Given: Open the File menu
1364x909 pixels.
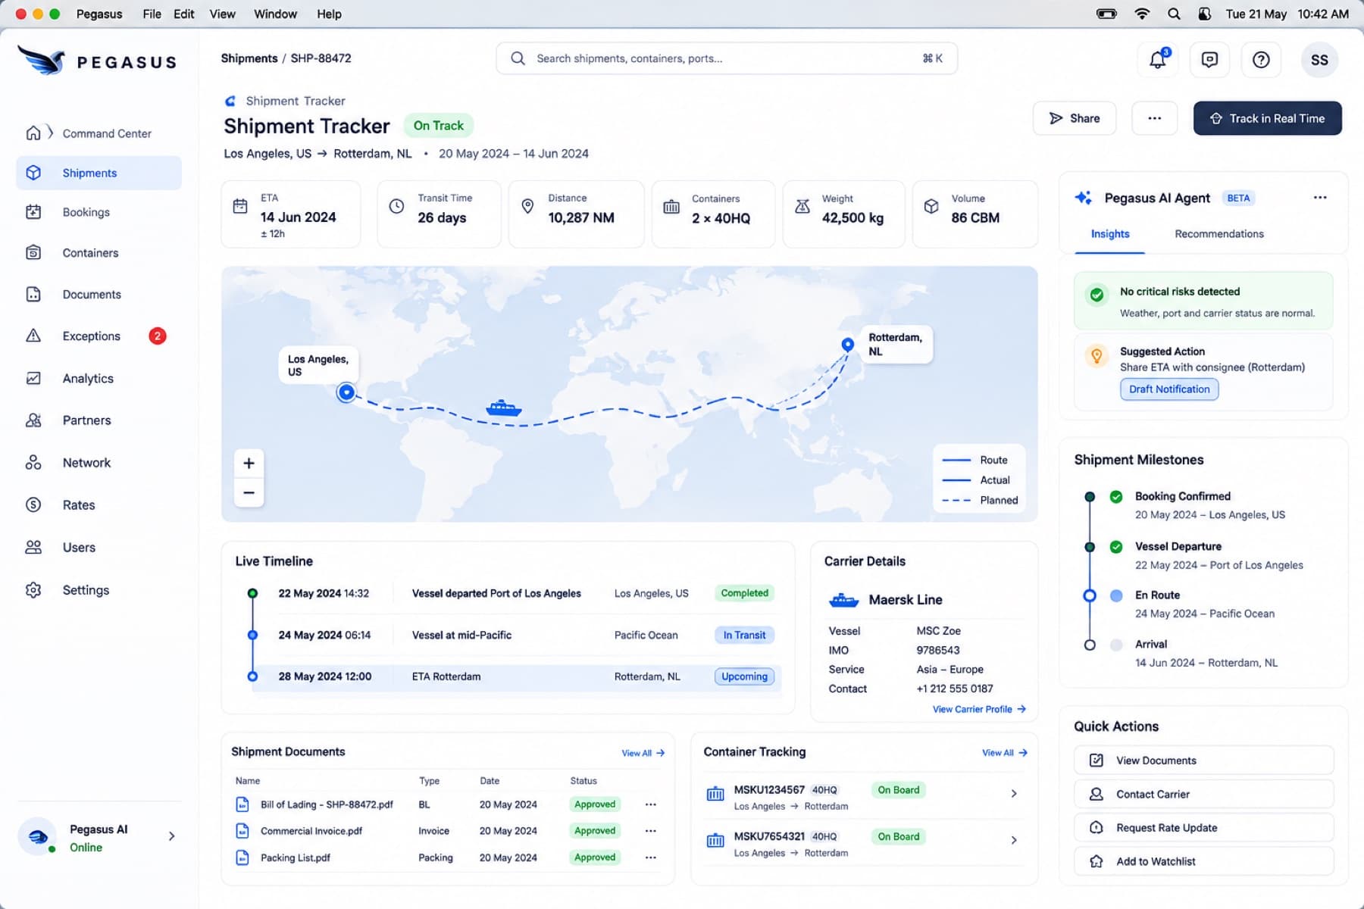Looking at the screenshot, I should [x=152, y=14].
